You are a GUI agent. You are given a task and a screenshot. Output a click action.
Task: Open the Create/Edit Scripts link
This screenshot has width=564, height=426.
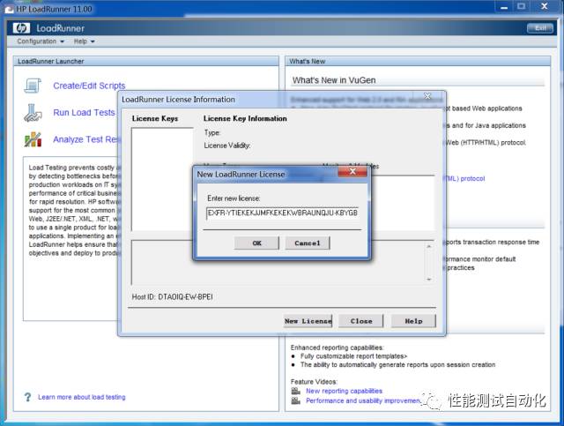click(x=89, y=86)
